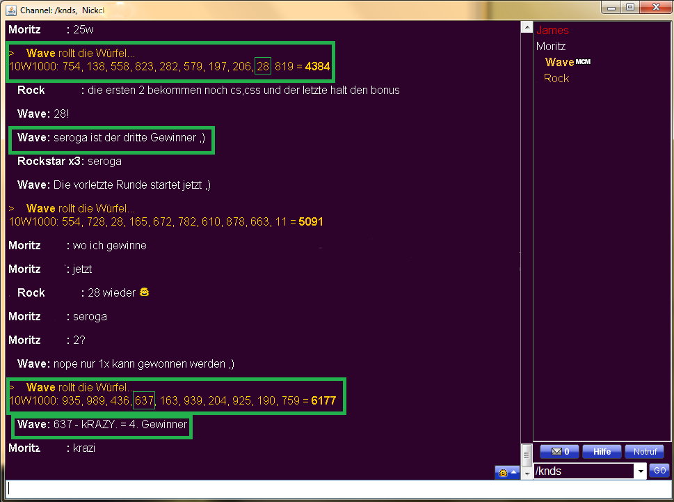Select user Wave MCM in the user list

(568, 62)
